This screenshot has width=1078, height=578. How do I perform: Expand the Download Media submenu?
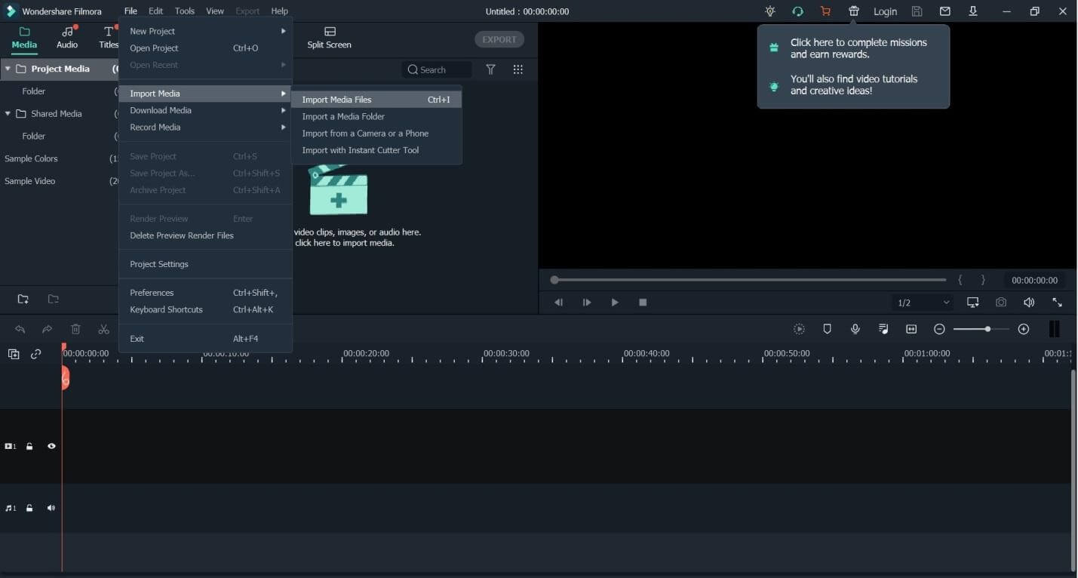point(205,110)
